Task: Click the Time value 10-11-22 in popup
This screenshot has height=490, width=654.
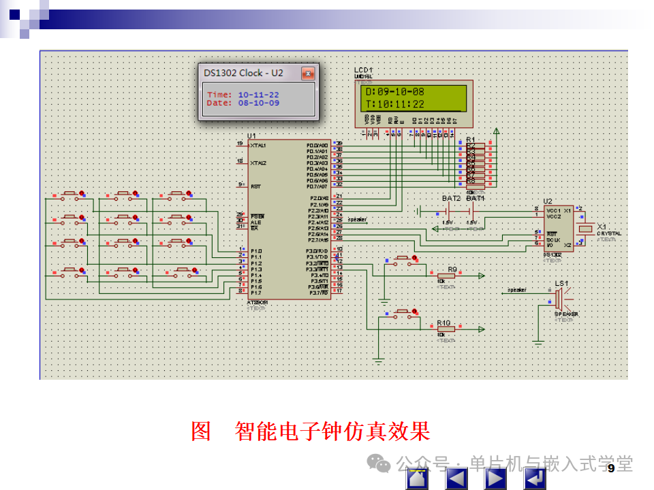Action: (x=259, y=95)
